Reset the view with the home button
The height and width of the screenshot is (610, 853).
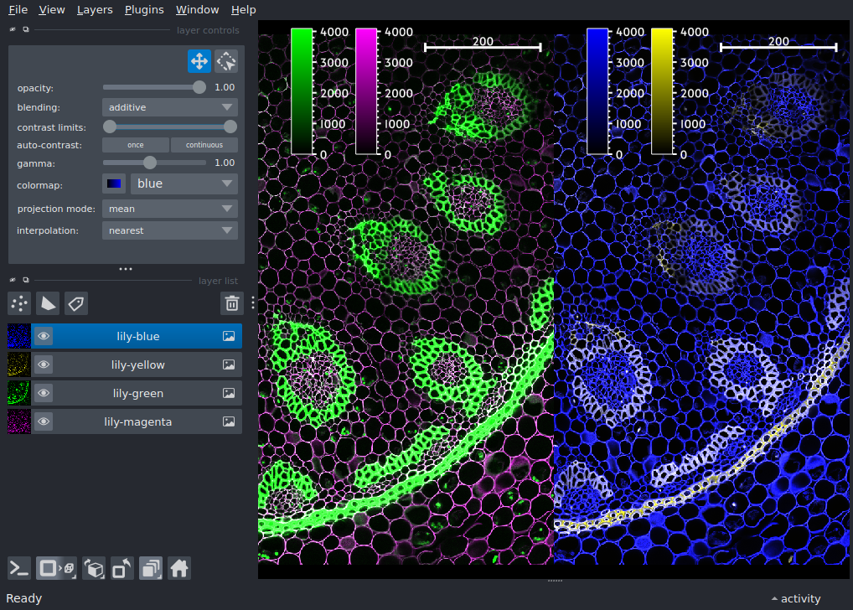pyautogui.click(x=179, y=568)
